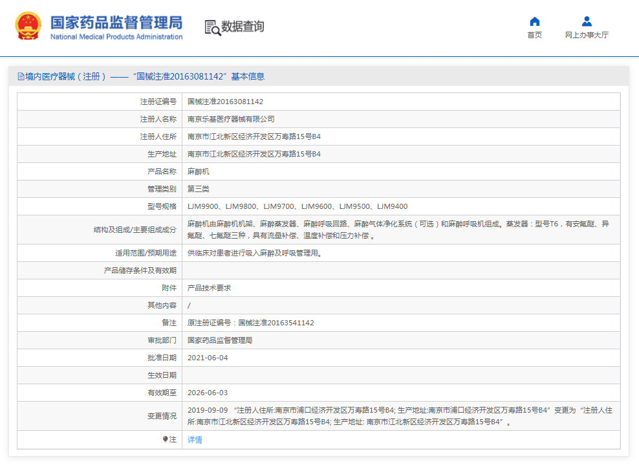Viewport: 639px width, 467px height.
Task: Click the 国家药品监督管理局 site title
Action: click(x=116, y=22)
